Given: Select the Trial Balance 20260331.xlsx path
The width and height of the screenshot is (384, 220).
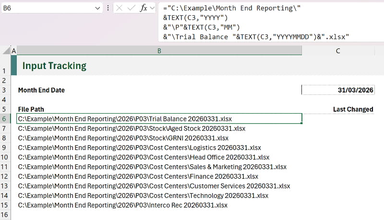Looking at the screenshot, I should point(159,119).
